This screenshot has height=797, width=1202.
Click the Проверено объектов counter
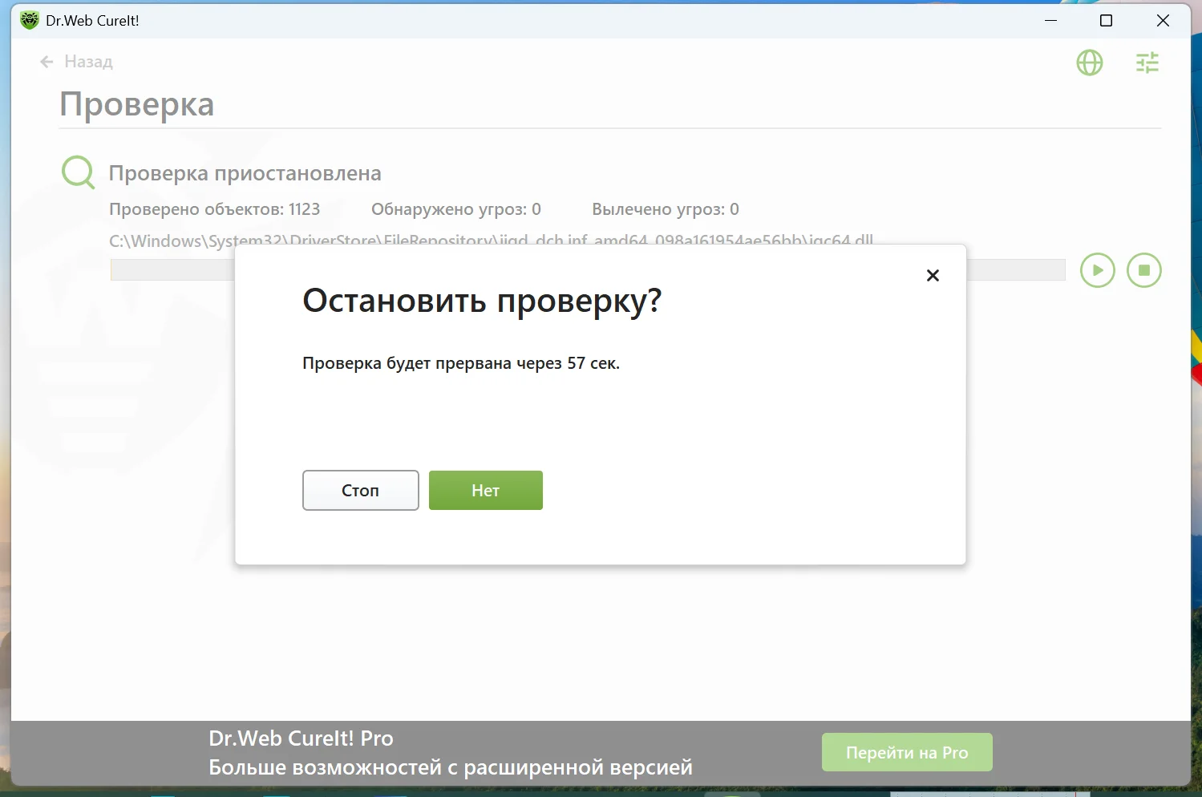(214, 209)
